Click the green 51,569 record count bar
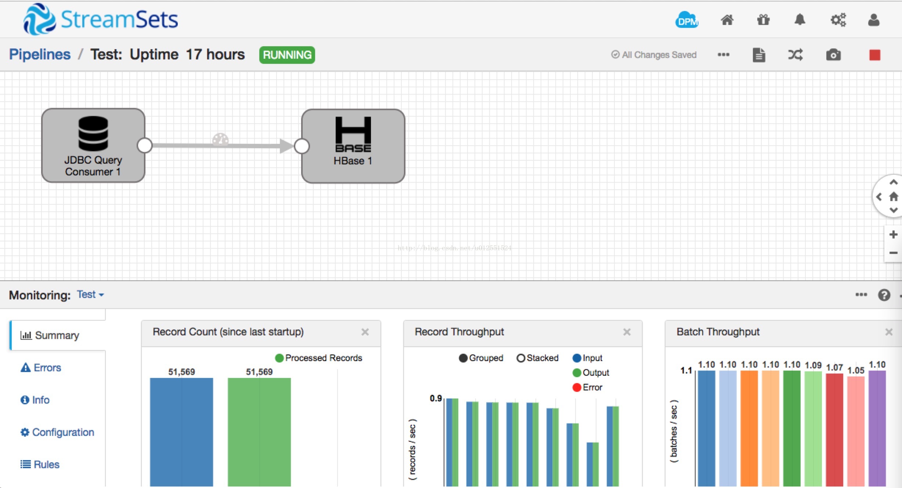Image resolution: width=902 pixels, height=488 pixels. [259, 432]
